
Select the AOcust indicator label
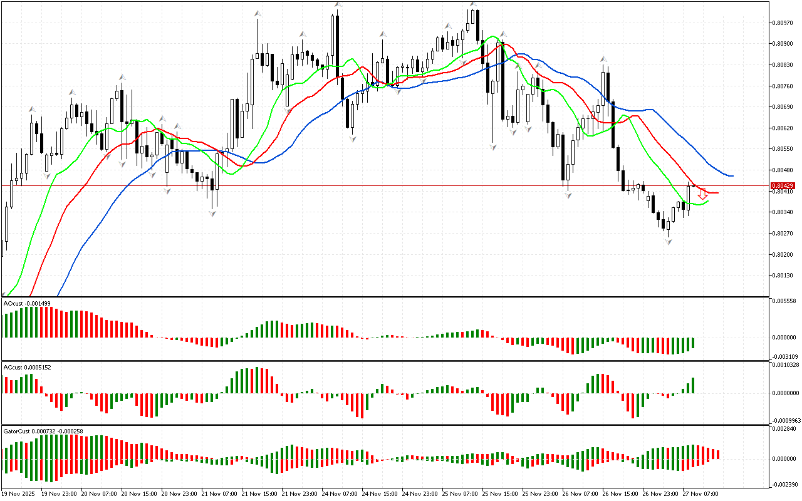(27, 303)
